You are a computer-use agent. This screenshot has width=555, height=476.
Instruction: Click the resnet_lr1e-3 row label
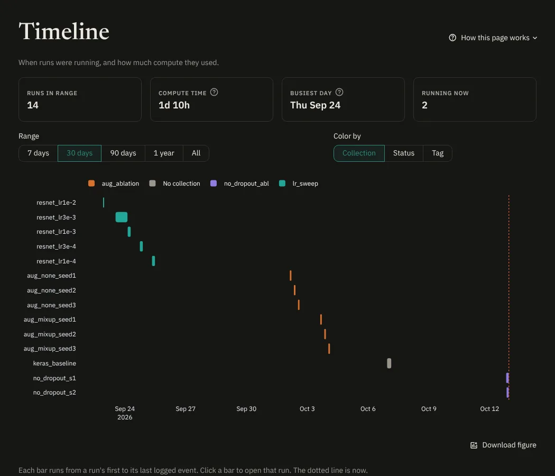[56, 232]
